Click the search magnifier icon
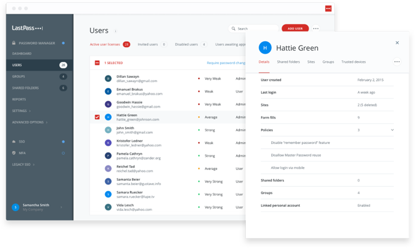415x248 pixels. click(x=233, y=28)
